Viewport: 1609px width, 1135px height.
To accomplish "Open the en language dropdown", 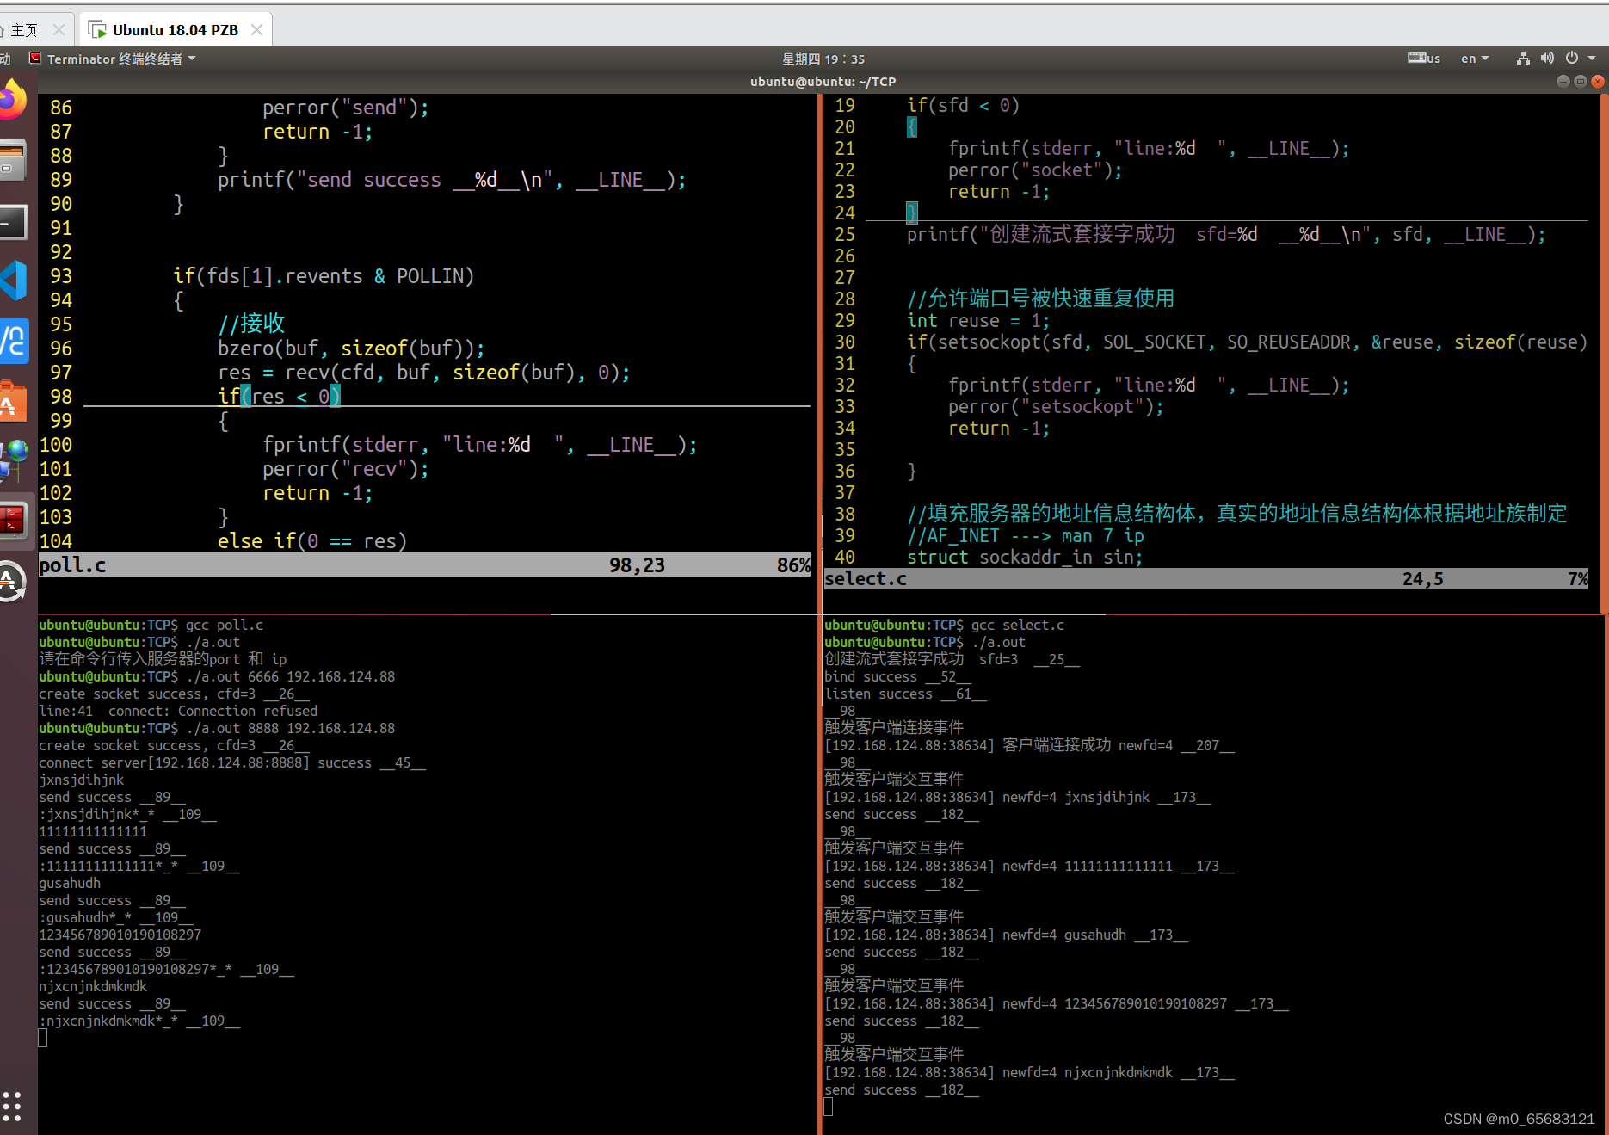I will [x=1474, y=58].
